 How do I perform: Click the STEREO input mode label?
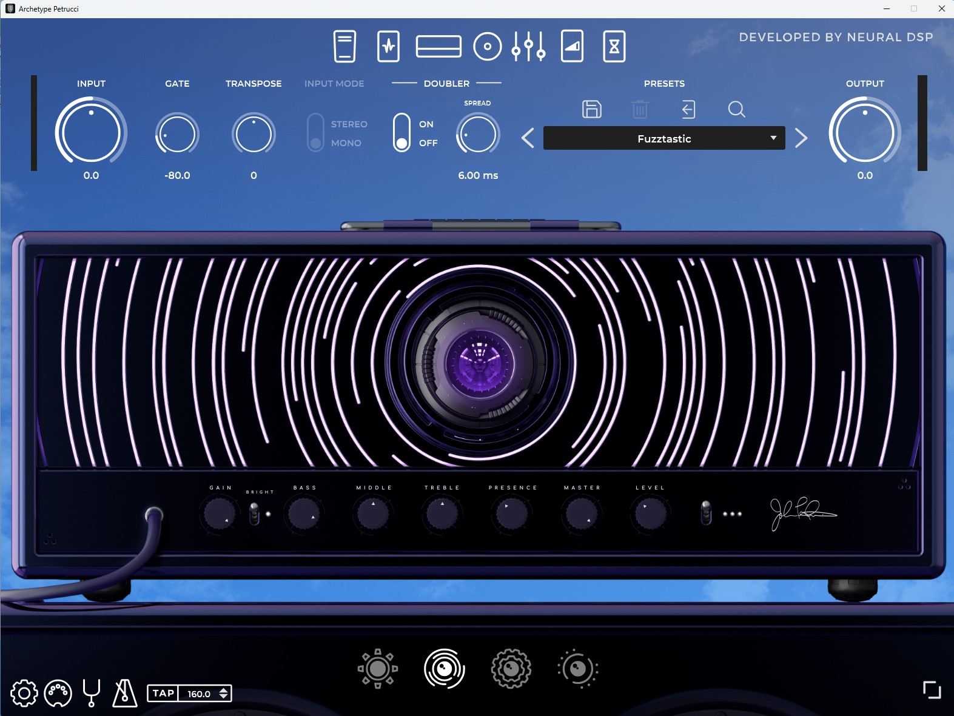point(349,124)
